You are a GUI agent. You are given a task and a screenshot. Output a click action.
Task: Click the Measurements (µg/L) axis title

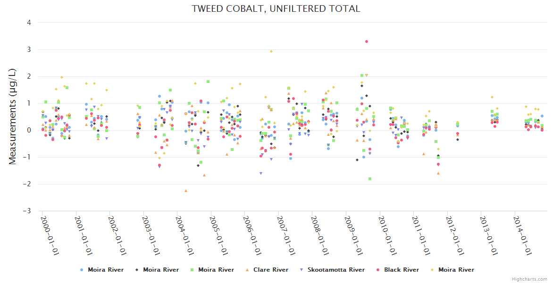coord(13,116)
